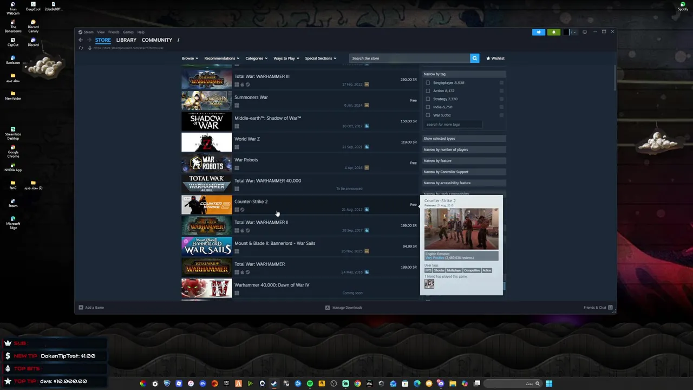Expand the Recommendations dropdown
Image resolution: width=693 pixels, height=390 pixels.
coord(221,58)
